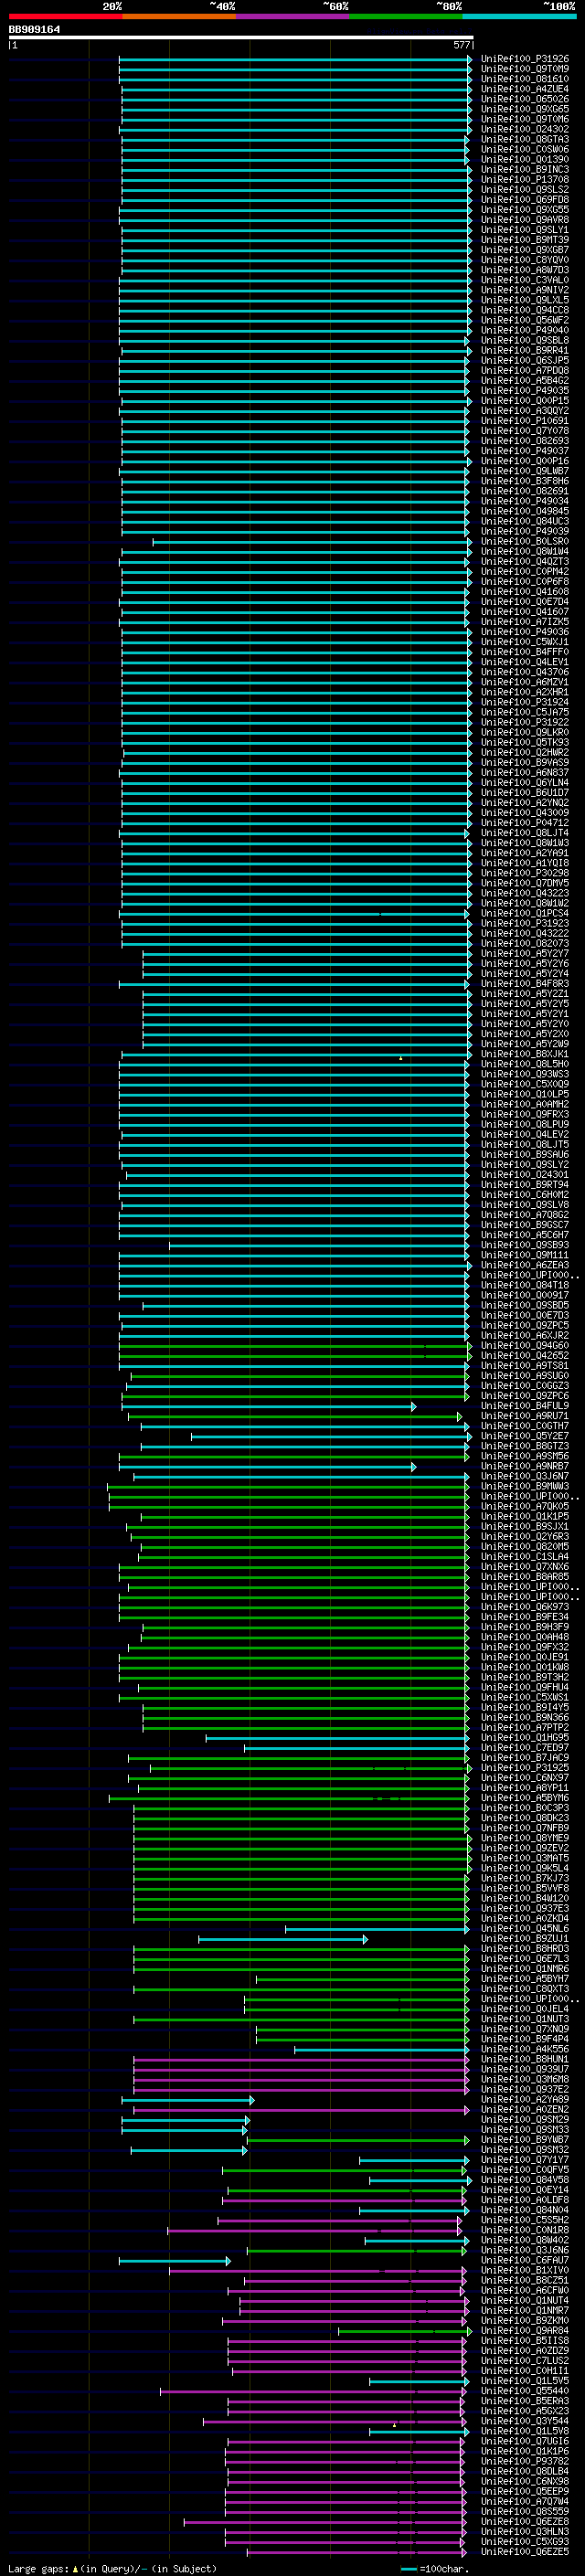Open hit UniRef100_A4ZUE4
The width and height of the screenshot is (585, 2576).
[525, 89]
